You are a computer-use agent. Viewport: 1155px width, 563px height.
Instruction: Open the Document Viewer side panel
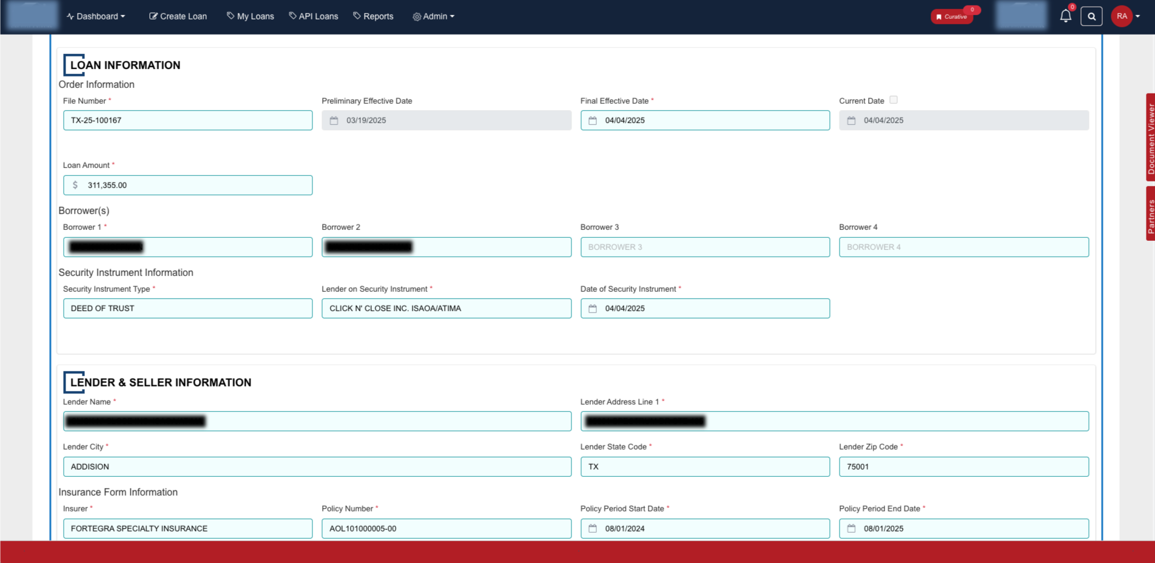pos(1150,138)
